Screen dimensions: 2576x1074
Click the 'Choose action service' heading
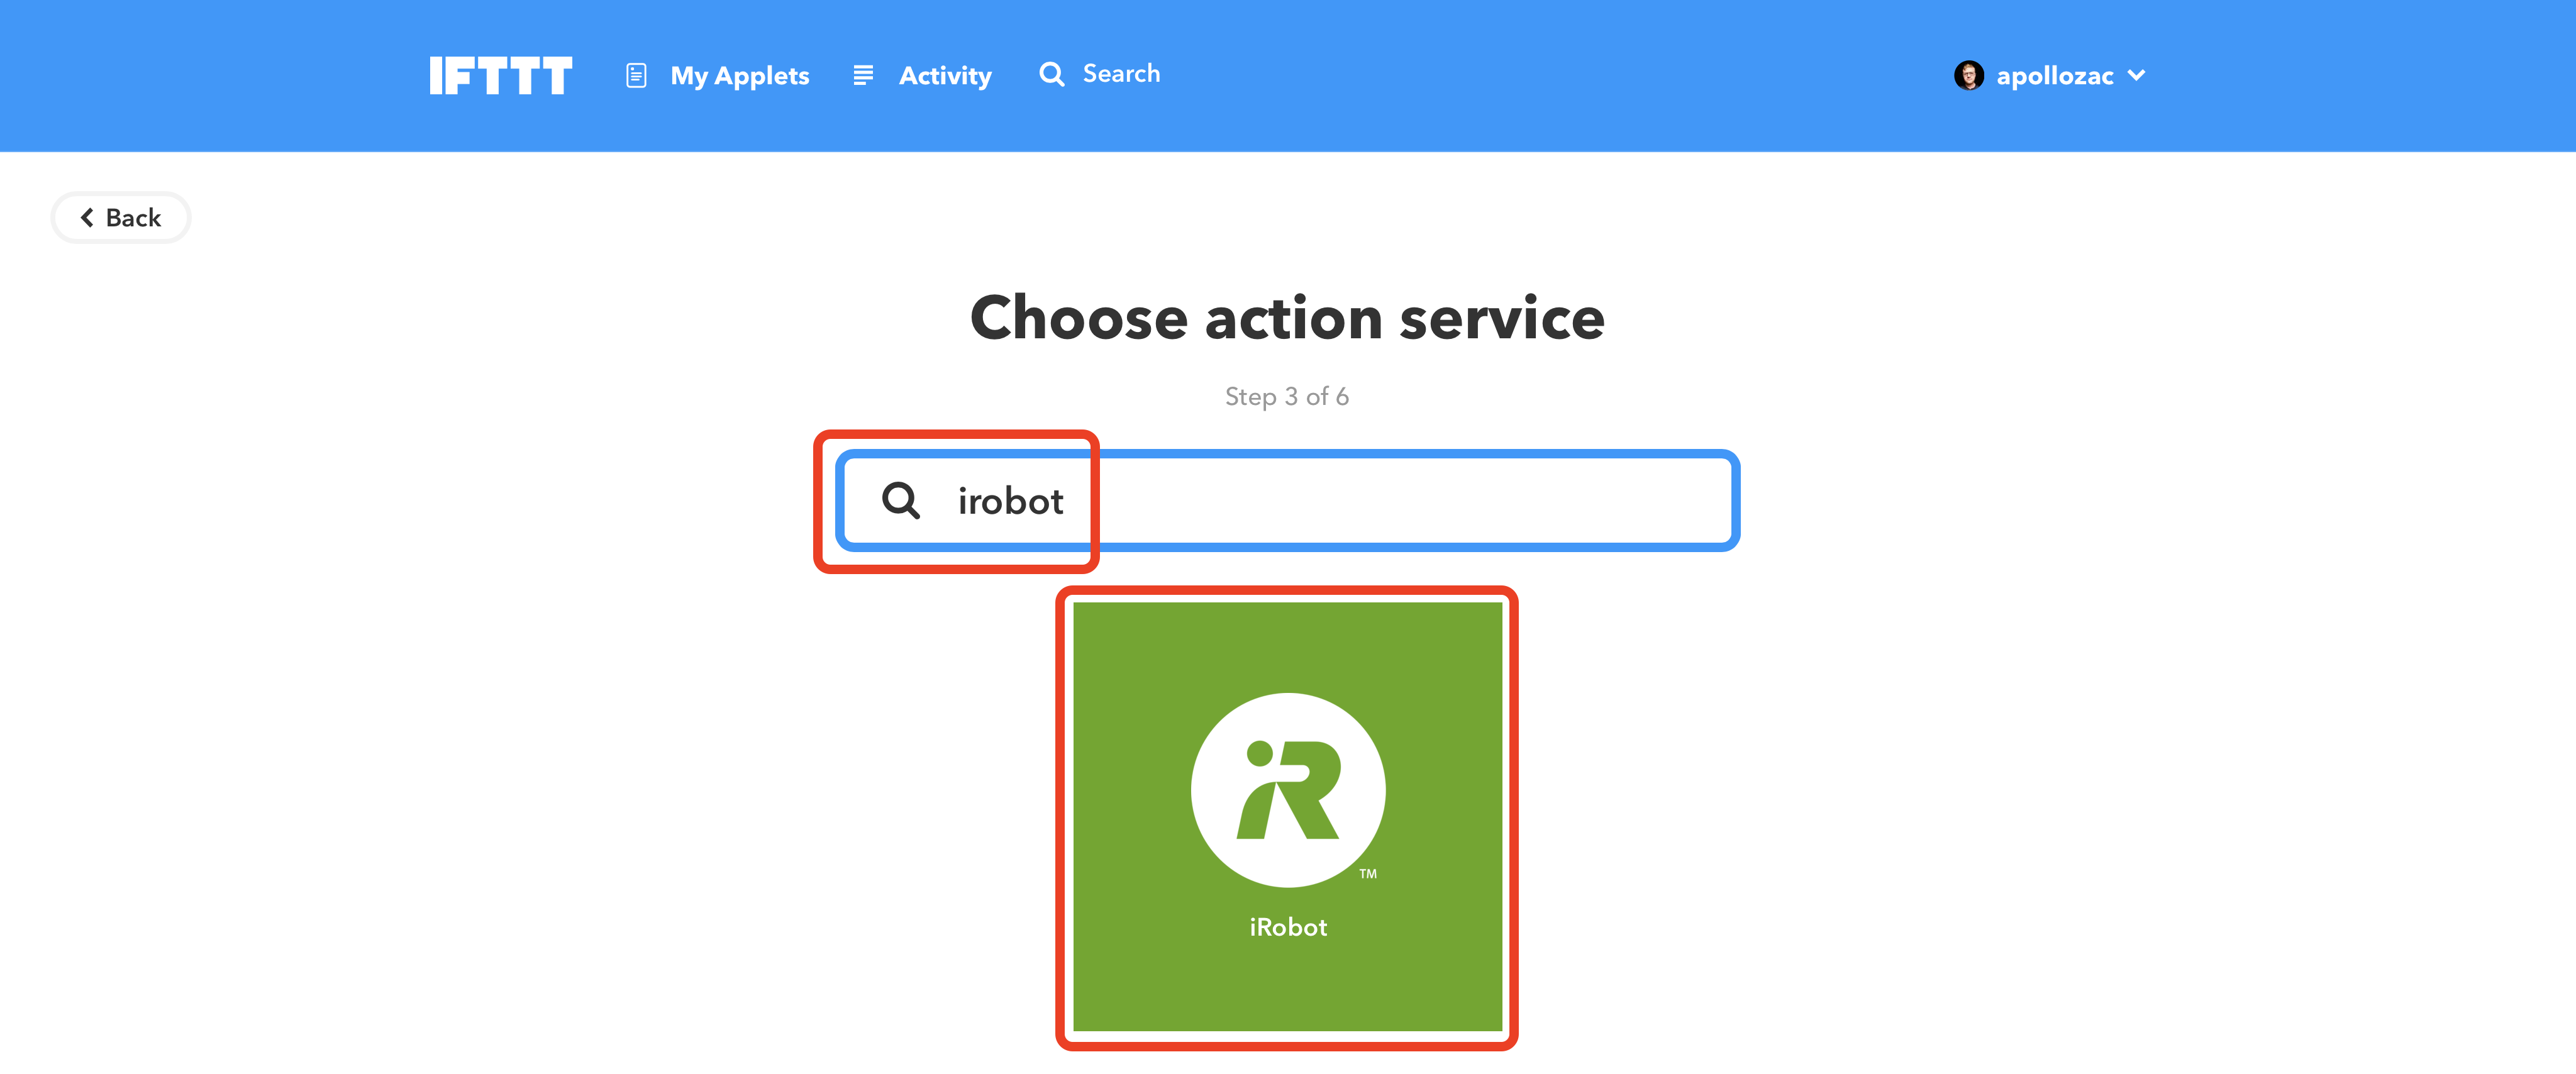pyautogui.click(x=1287, y=318)
